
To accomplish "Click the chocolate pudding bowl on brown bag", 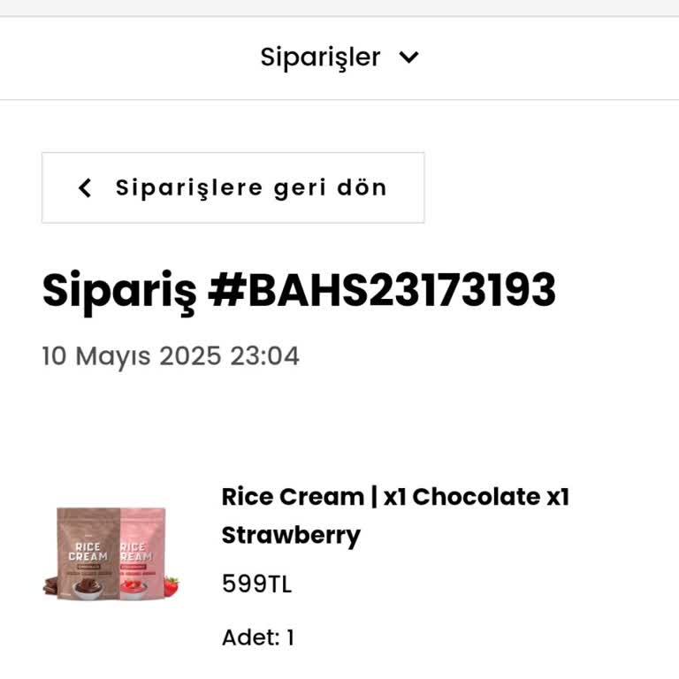I will pyautogui.click(x=88, y=588).
